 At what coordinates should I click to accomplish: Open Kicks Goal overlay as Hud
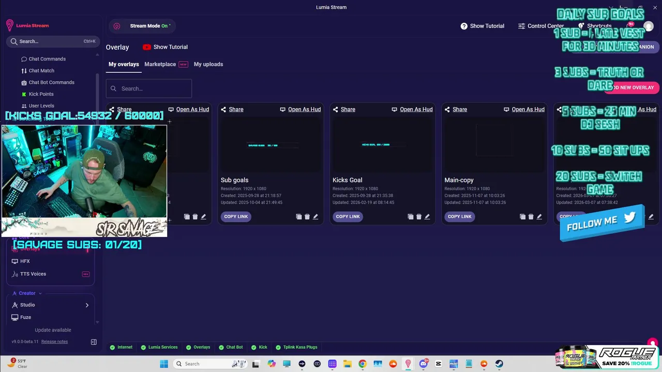[412, 109]
